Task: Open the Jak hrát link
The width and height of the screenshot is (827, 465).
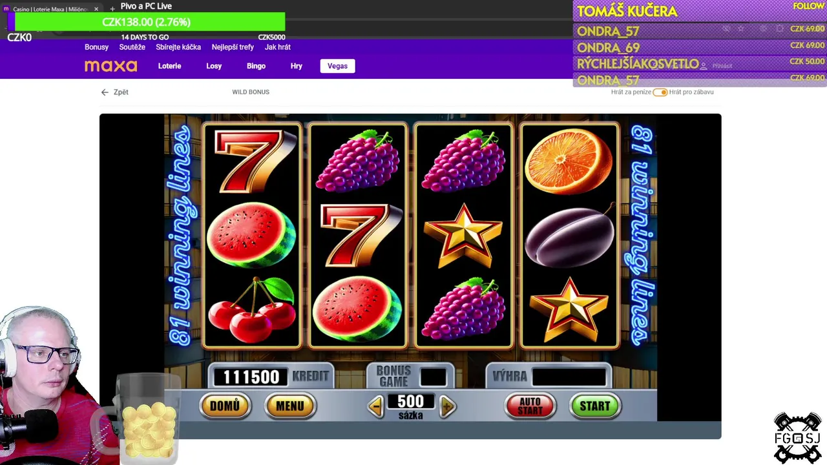Action: pos(277,47)
